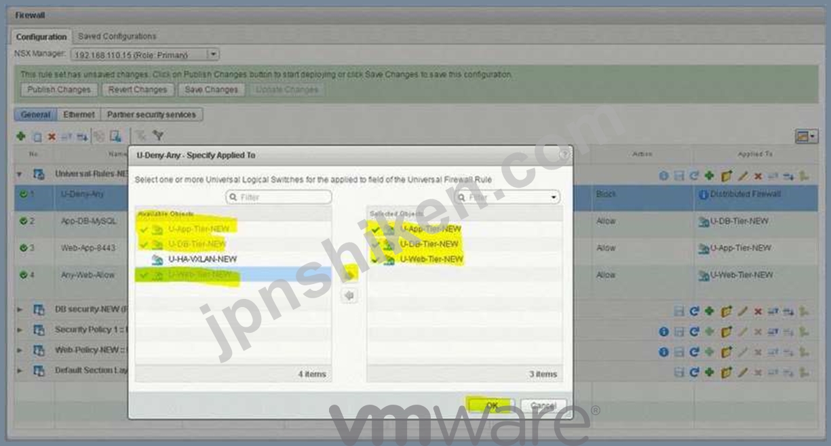Image resolution: width=831 pixels, height=446 pixels.
Task: Click the Filter field above Available Objects
Action: tap(279, 197)
